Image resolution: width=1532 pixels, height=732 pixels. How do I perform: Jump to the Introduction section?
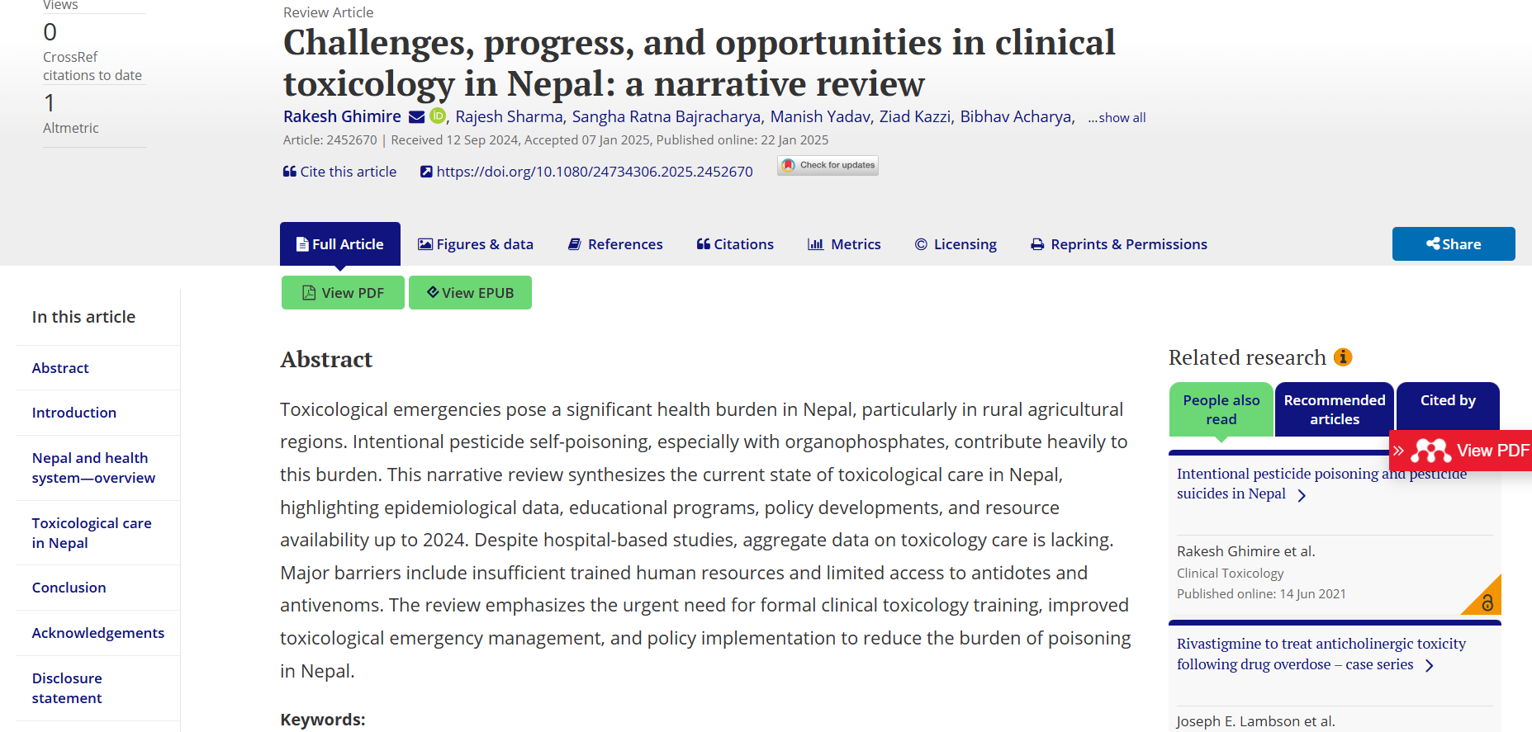[x=74, y=413]
